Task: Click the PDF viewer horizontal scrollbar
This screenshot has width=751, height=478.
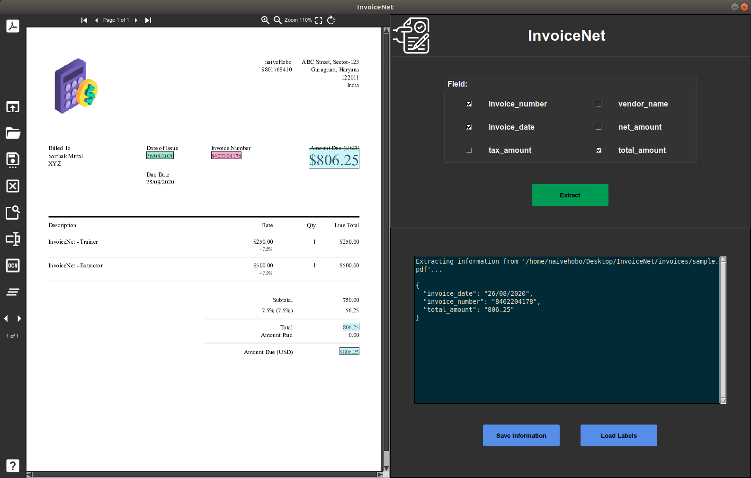Action: [x=205, y=474]
